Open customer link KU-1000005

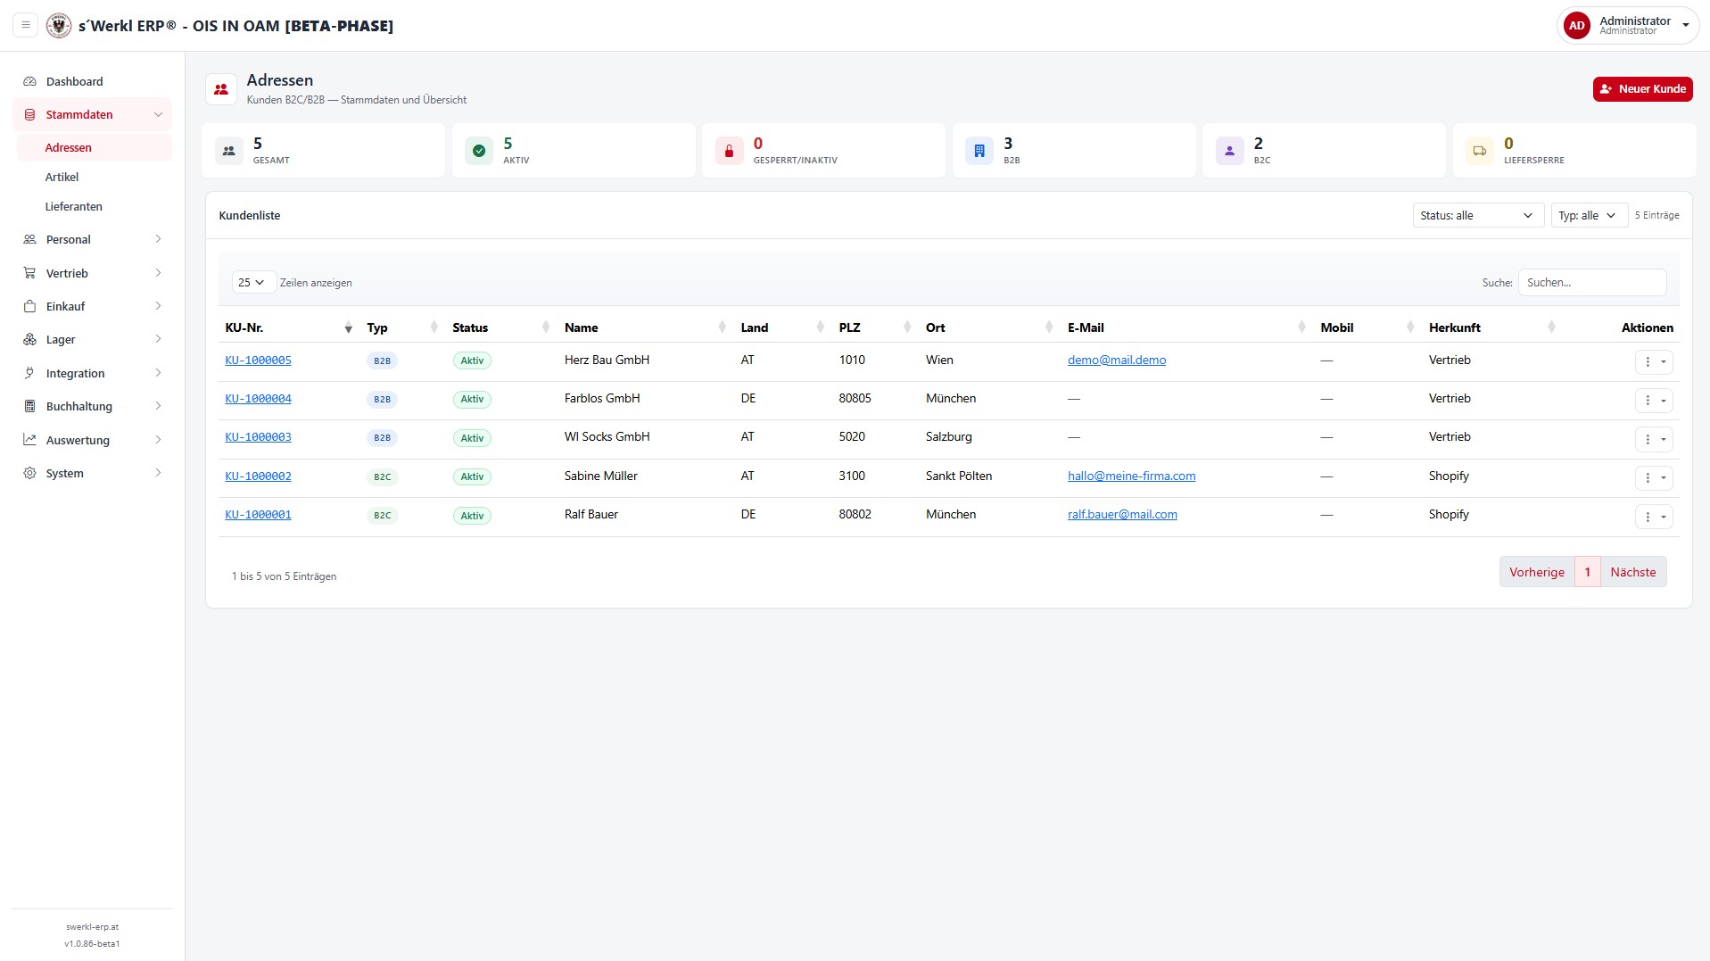pyautogui.click(x=258, y=360)
